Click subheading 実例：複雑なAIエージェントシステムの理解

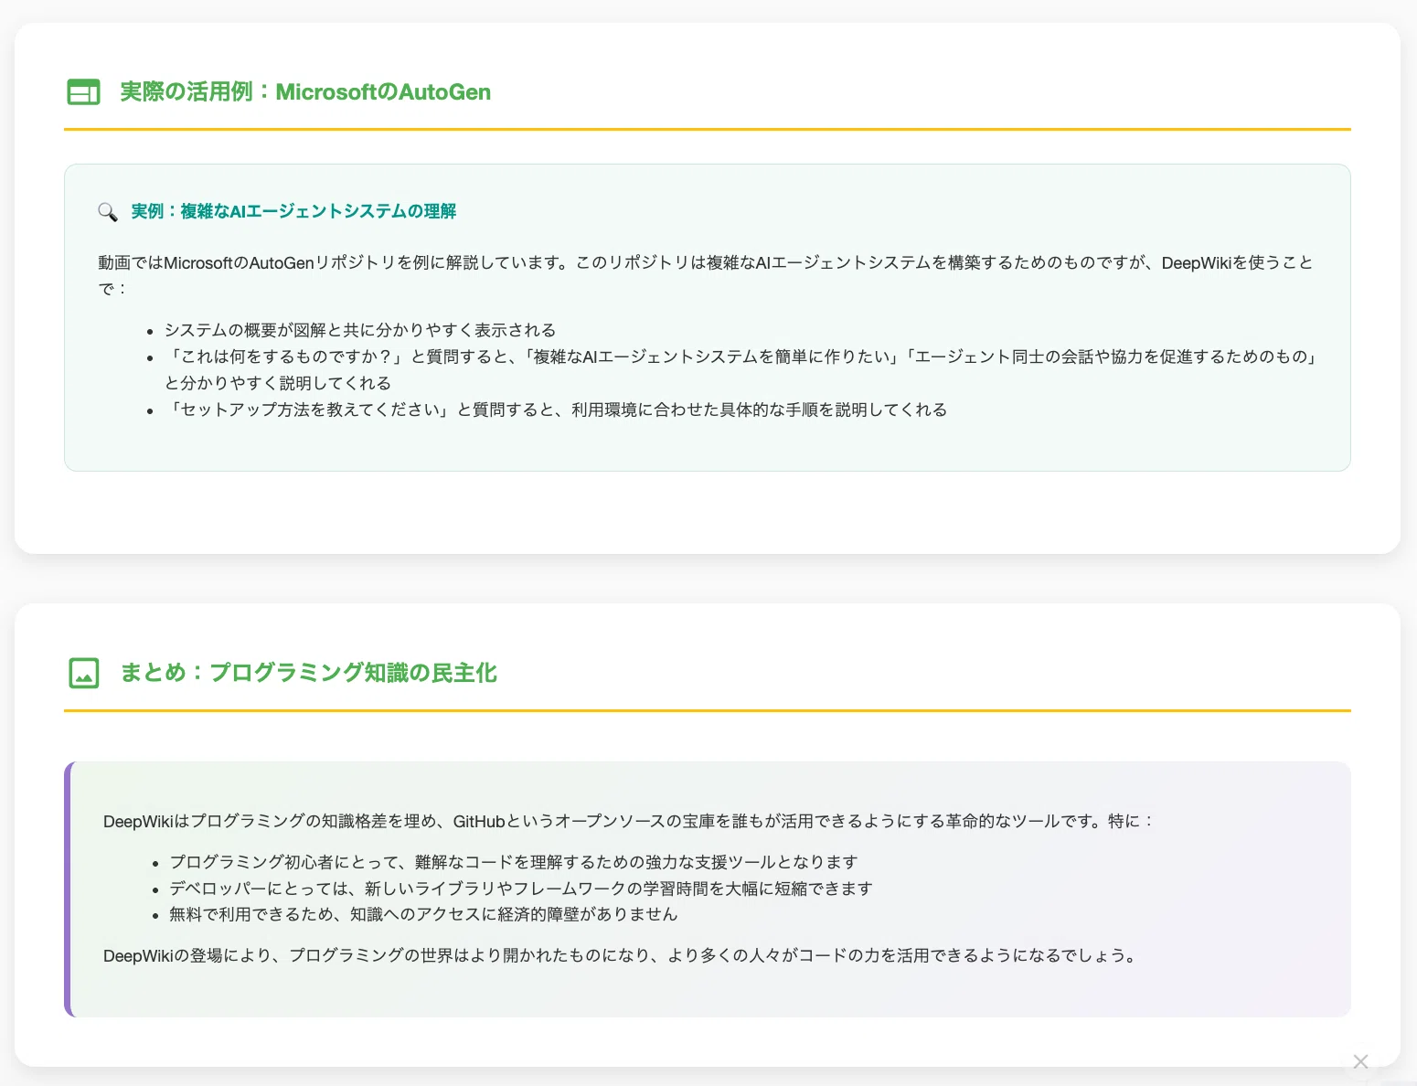click(293, 211)
